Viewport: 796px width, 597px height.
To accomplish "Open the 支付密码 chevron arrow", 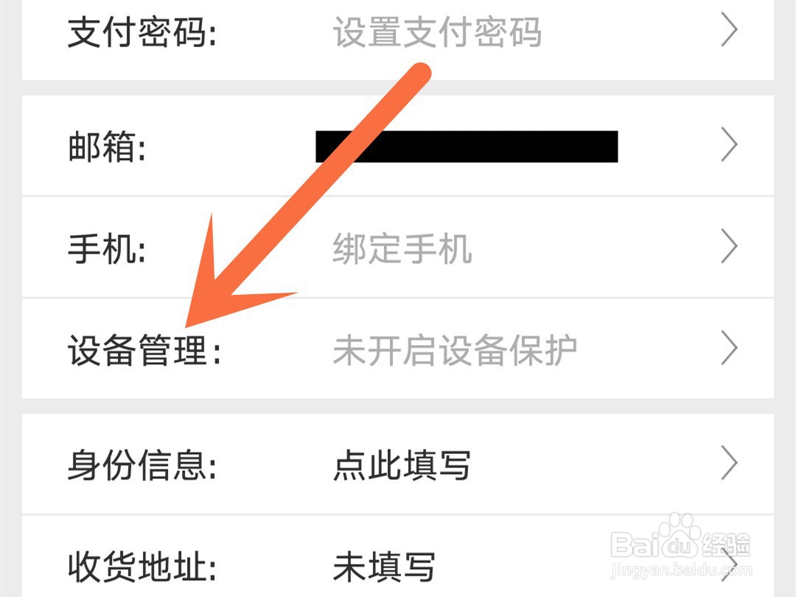I will click(x=729, y=30).
